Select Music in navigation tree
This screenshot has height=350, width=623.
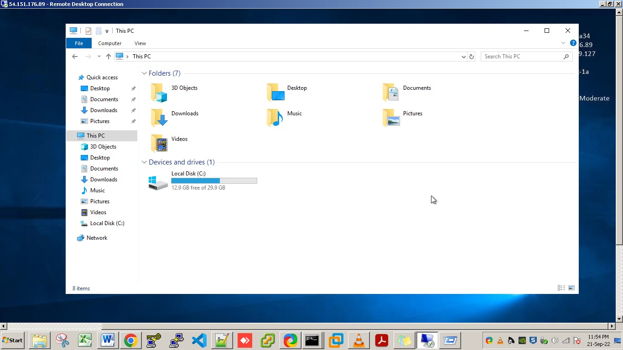click(x=97, y=190)
